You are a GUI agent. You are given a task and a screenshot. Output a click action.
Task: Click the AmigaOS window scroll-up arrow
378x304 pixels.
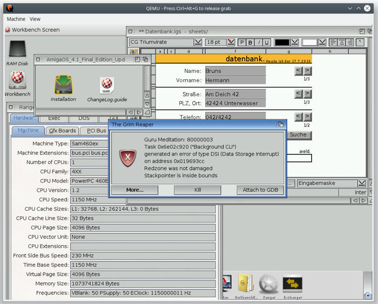[147, 96]
